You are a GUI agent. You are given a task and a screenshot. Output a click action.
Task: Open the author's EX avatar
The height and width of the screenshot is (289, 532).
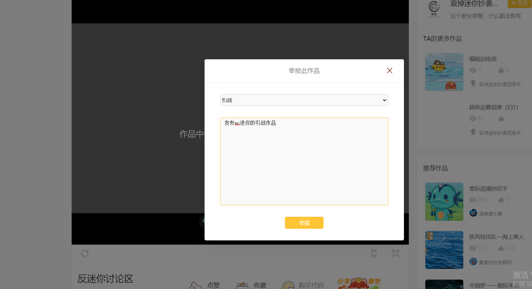coord(434,9)
